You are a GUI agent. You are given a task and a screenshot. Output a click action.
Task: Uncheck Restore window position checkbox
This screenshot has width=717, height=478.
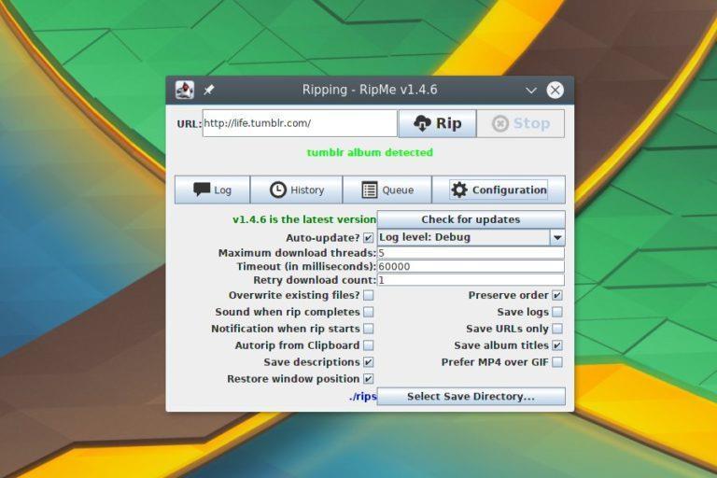tap(368, 379)
